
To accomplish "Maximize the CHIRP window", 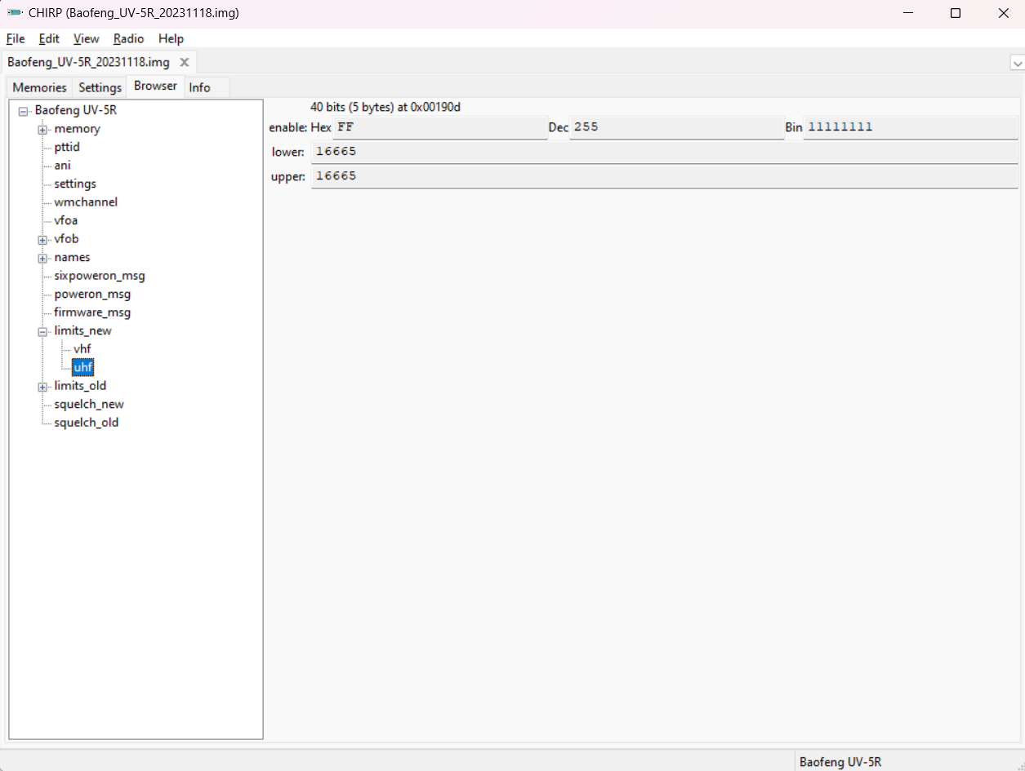I will pos(956,13).
